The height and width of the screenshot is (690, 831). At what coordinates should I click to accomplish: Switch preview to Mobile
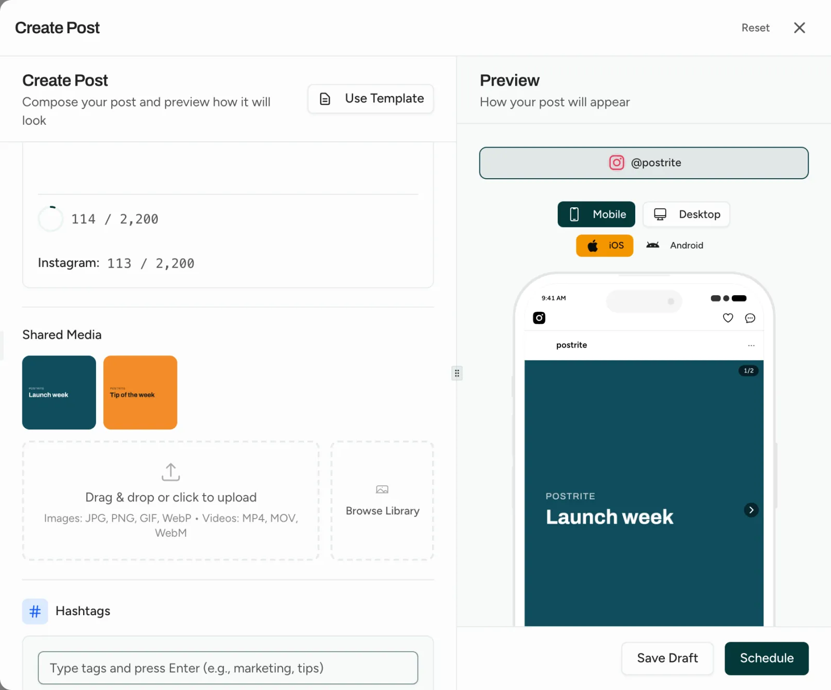596,215
